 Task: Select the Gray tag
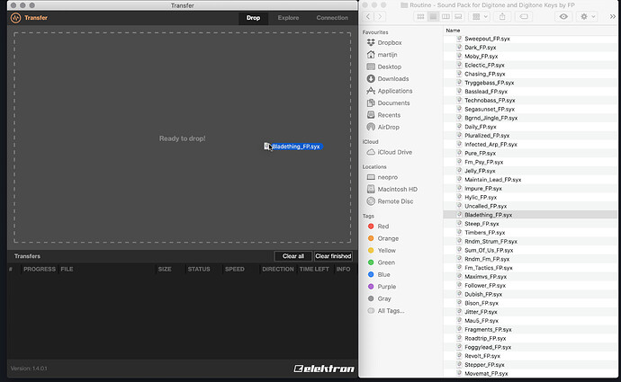click(x=380, y=298)
